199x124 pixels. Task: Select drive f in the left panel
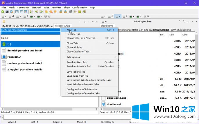coord(26,17)
